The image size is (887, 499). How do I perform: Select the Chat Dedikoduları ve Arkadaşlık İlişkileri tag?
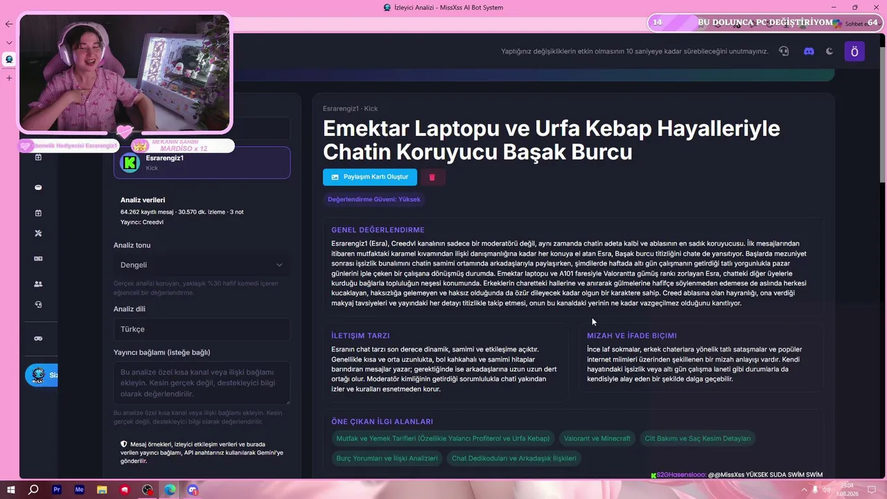point(514,458)
